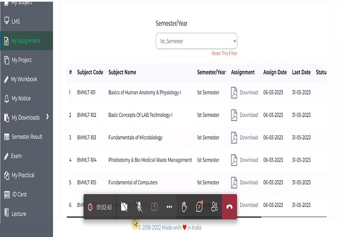Open the participants icon in meeting toolbar

pyautogui.click(x=214, y=207)
